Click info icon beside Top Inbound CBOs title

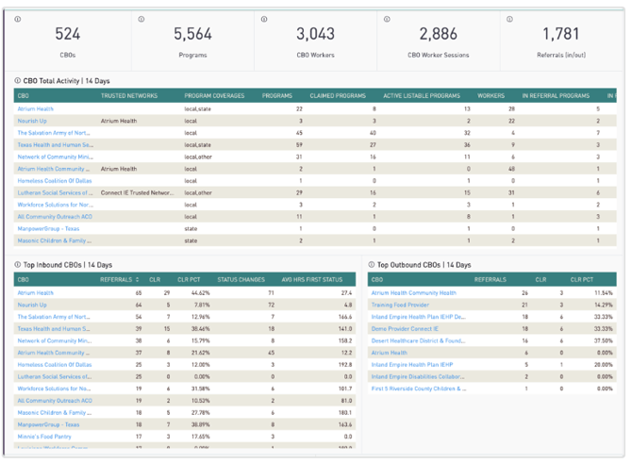click(18, 265)
